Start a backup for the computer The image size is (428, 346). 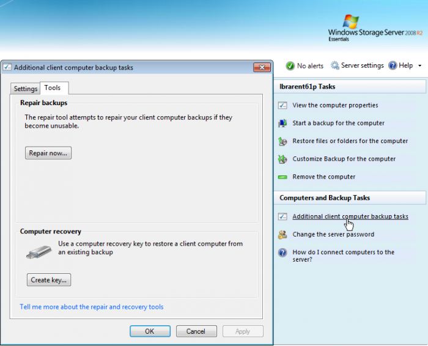coord(338,123)
